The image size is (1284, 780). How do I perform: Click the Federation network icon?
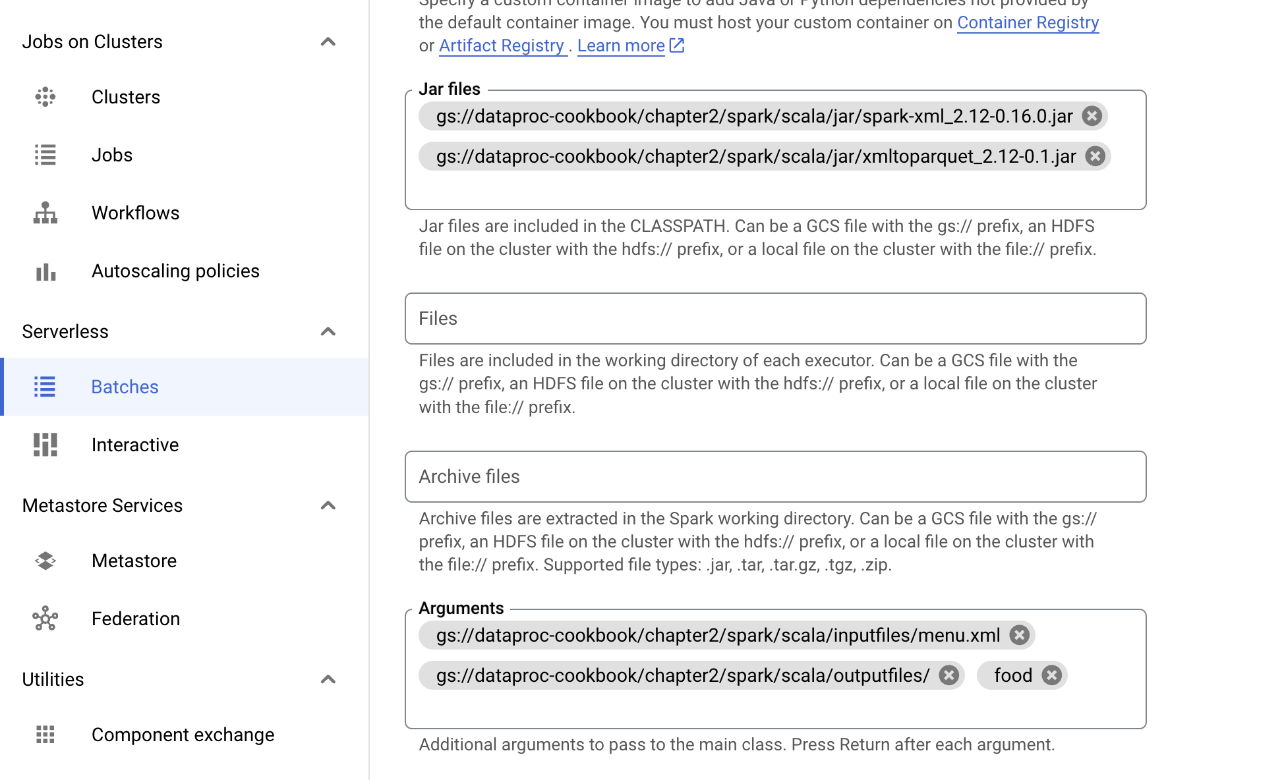click(45, 619)
